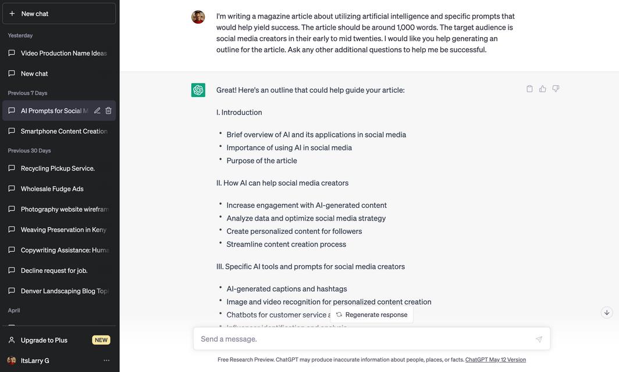
Task: Focus the Send a message field
Action: coord(364,339)
